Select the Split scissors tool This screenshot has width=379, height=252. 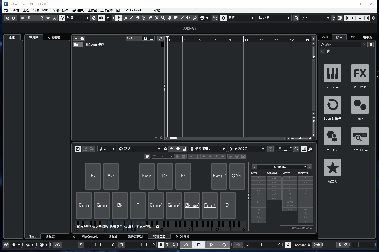[144, 18]
